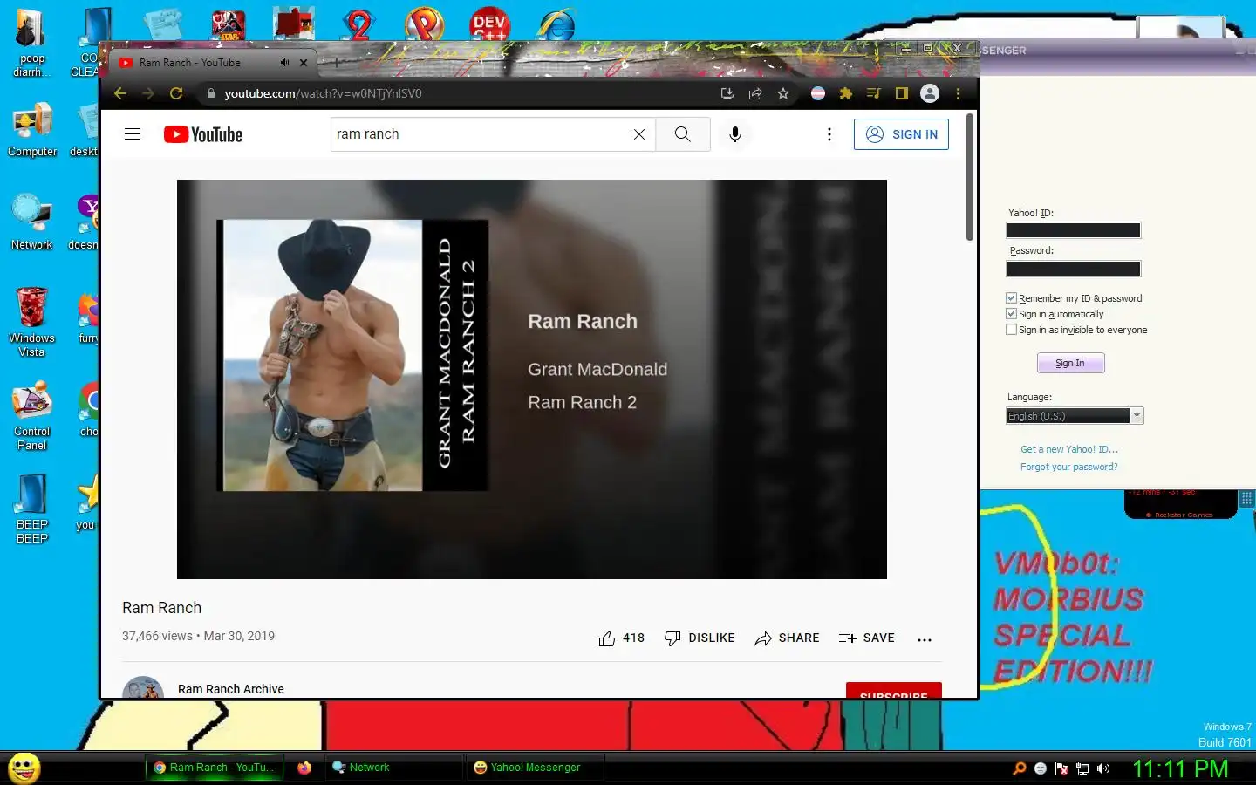Click the install app icon in address bar
This screenshot has width=1256, height=785.
(x=727, y=93)
